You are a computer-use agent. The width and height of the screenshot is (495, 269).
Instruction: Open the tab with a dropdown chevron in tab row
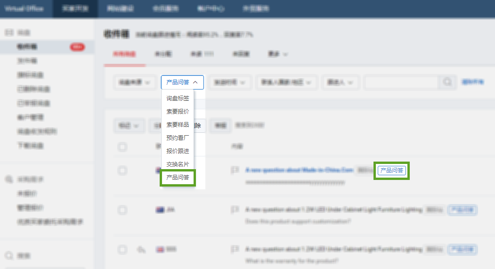point(278,54)
